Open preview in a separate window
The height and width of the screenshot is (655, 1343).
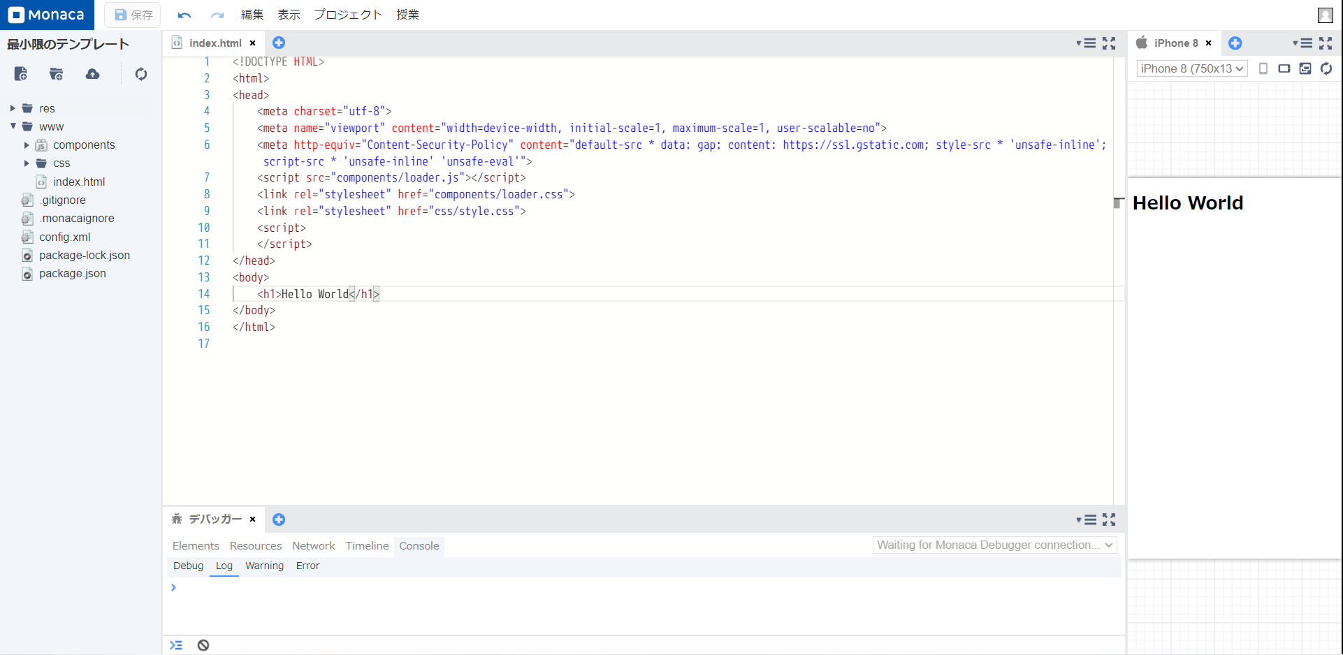coord(1305,68)
